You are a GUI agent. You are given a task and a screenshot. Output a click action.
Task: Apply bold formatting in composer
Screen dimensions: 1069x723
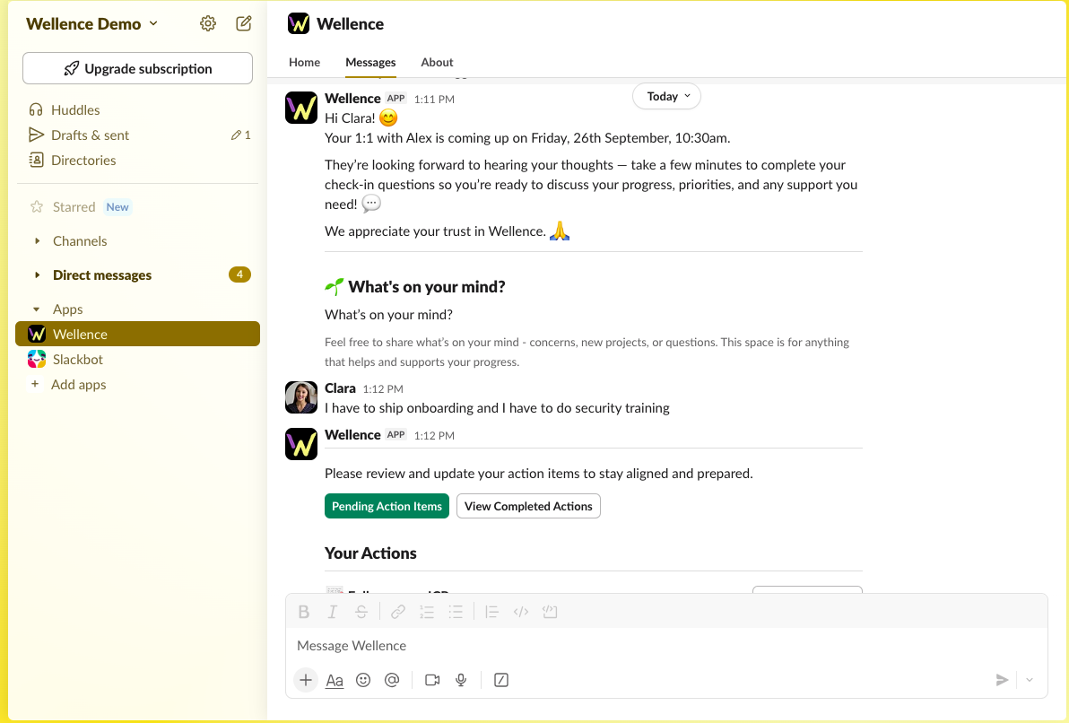[x=304, y=612]
